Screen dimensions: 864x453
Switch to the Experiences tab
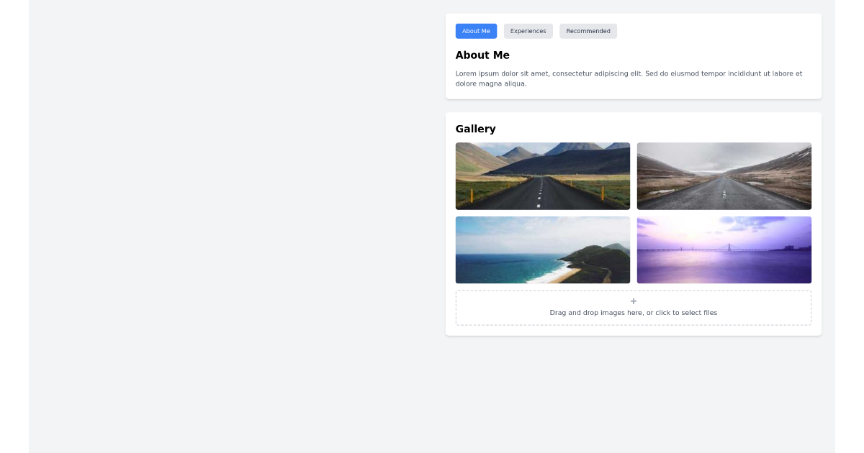(x=528, y=31)
